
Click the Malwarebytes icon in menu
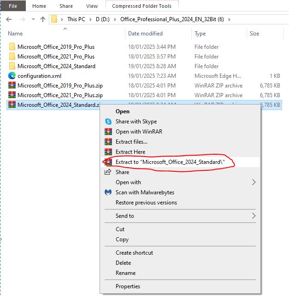coord(108,192)
